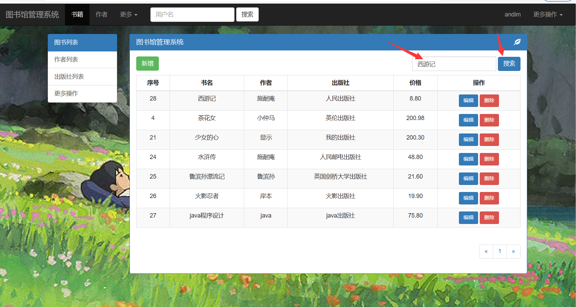
Task: Open the 更多 dropdown in navbar
Action: [129, 14]
